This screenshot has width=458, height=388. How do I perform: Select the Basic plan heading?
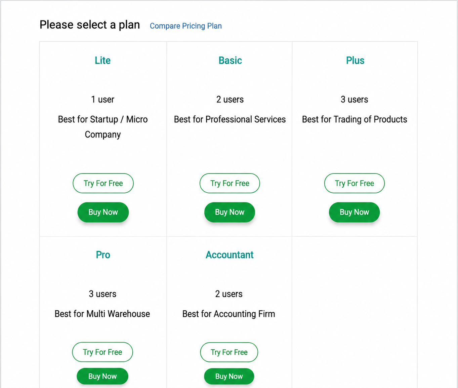tap(230, 61)
